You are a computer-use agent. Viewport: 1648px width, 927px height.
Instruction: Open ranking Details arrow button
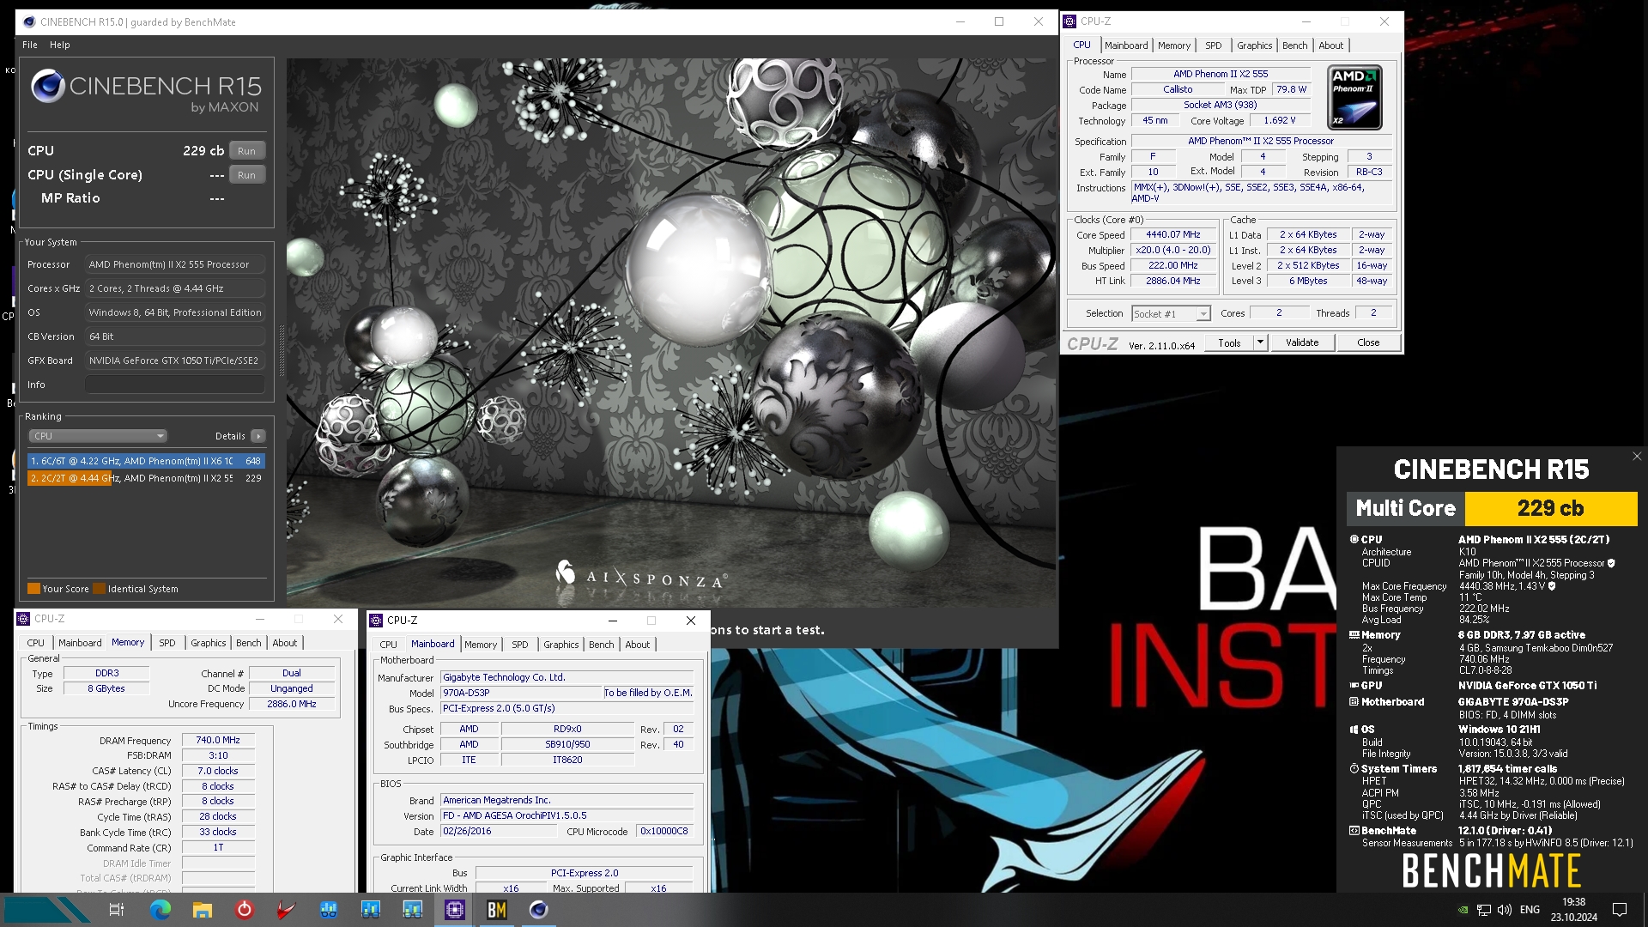(257, 436)
